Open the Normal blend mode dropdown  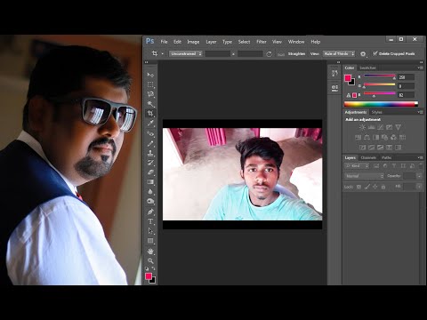pos(365,176)
